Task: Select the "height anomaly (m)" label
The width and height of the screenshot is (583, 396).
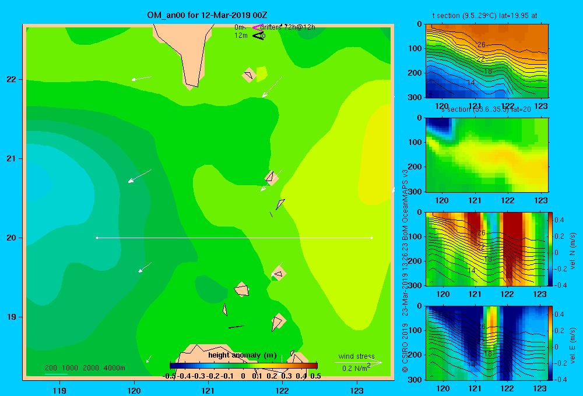Action: pos(243,355)
